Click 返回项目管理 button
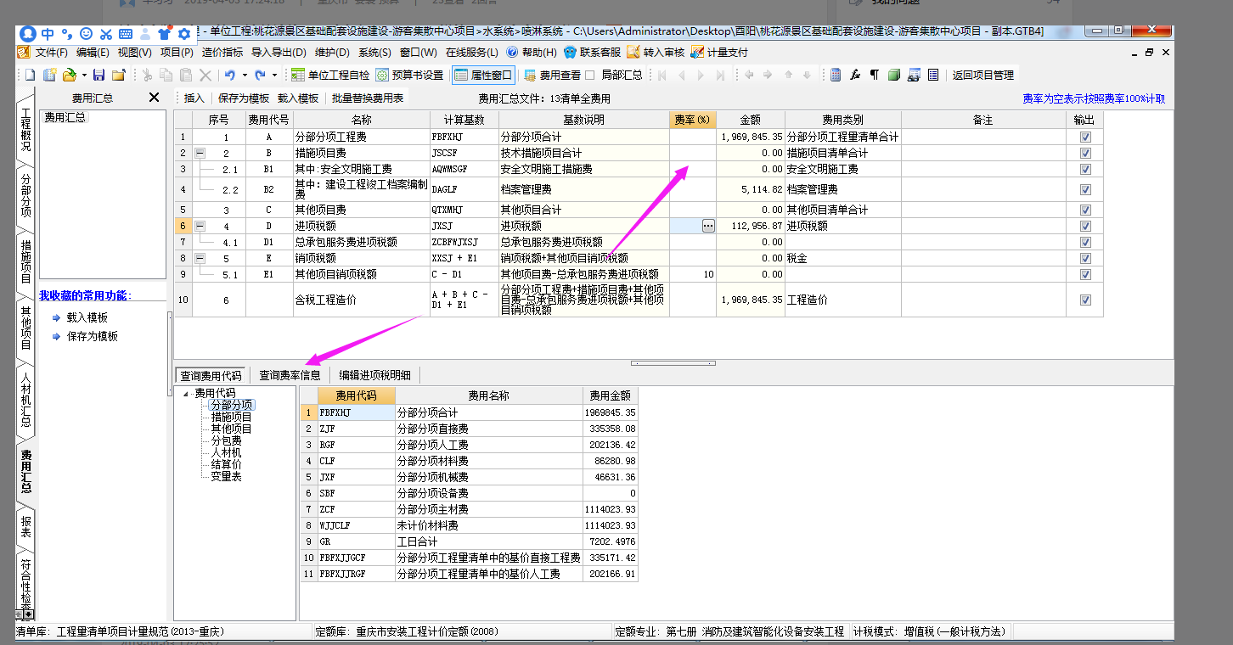1233x645 pixels. (x=982, y=75)
